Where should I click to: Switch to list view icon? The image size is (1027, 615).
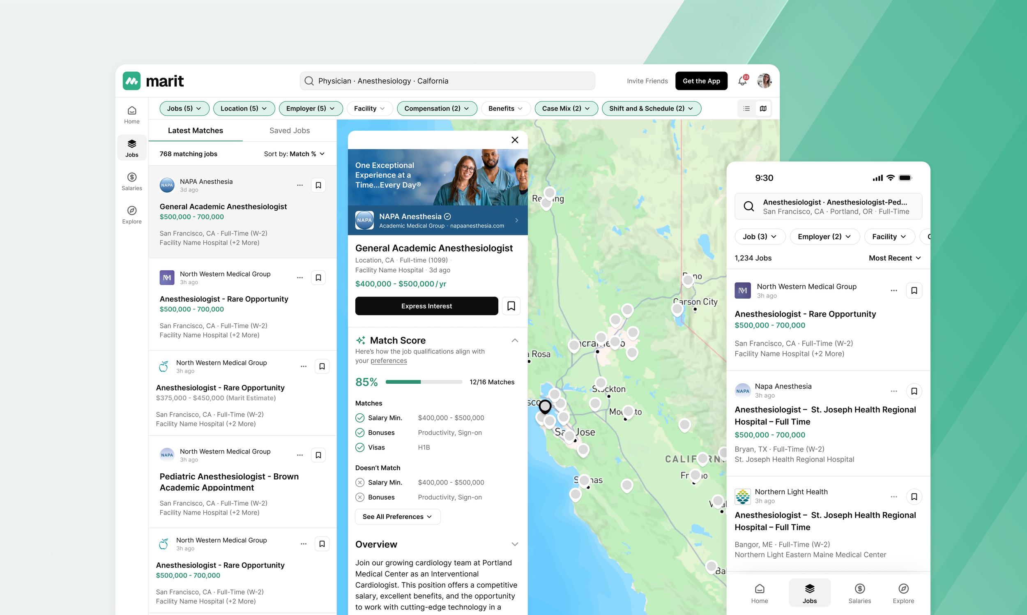tap(746, 108)
